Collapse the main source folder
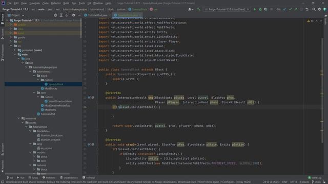This screenshot has width=328, height=184. coord(15,55)
